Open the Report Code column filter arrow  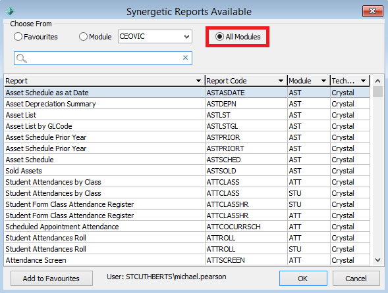(281, 81)
